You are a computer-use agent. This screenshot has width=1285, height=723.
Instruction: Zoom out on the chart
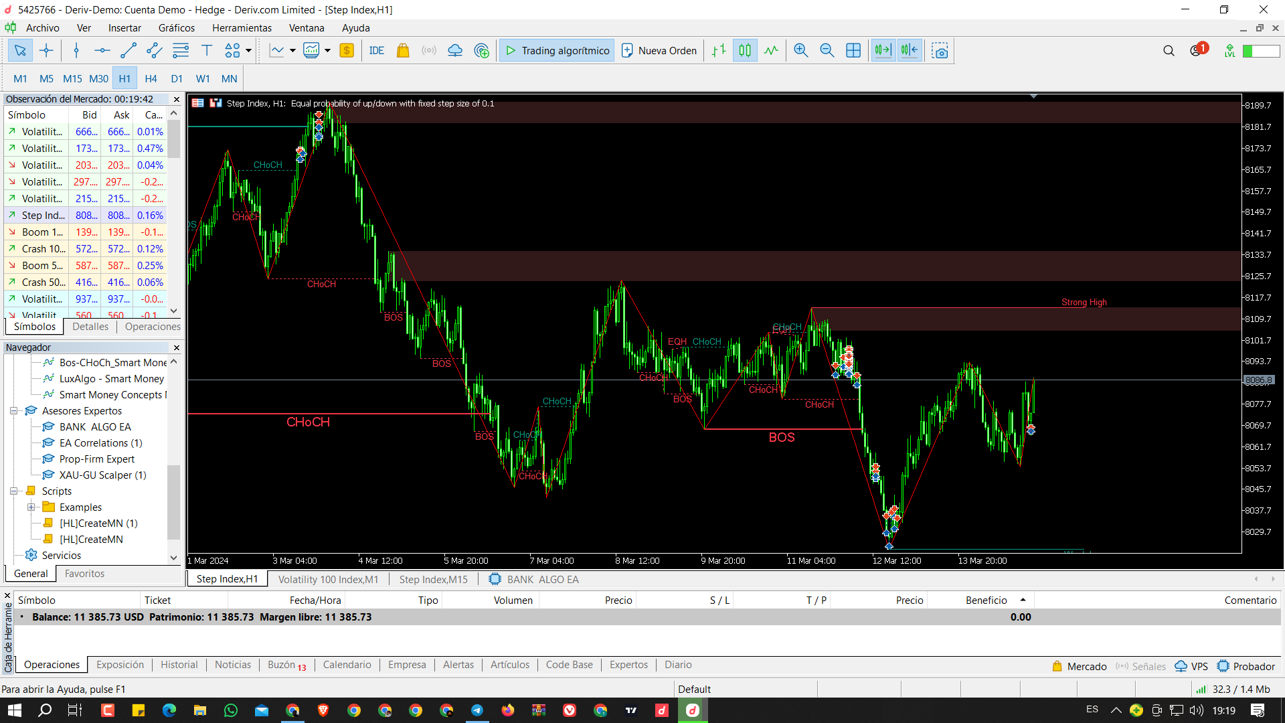click(827, 51)
